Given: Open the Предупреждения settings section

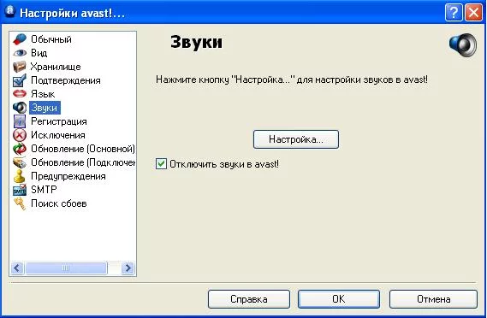Looking at the screenshot, I should click(x=68, y=176).
